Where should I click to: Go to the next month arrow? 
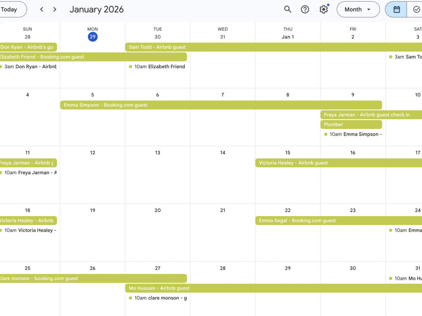click(x=54, y=9)
